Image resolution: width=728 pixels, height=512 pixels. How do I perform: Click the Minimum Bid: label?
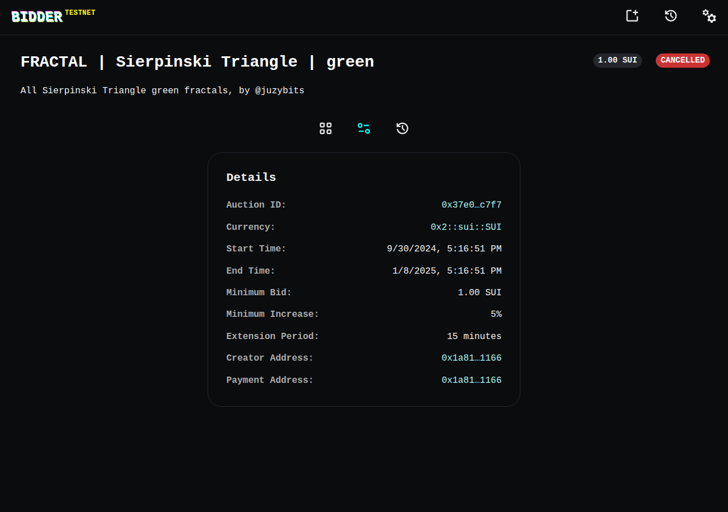pos(259,292)
